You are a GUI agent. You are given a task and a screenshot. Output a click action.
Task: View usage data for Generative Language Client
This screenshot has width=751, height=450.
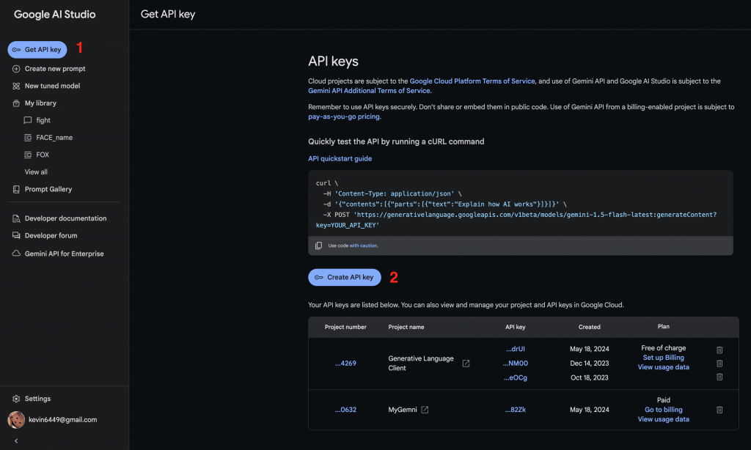point(663,367)
